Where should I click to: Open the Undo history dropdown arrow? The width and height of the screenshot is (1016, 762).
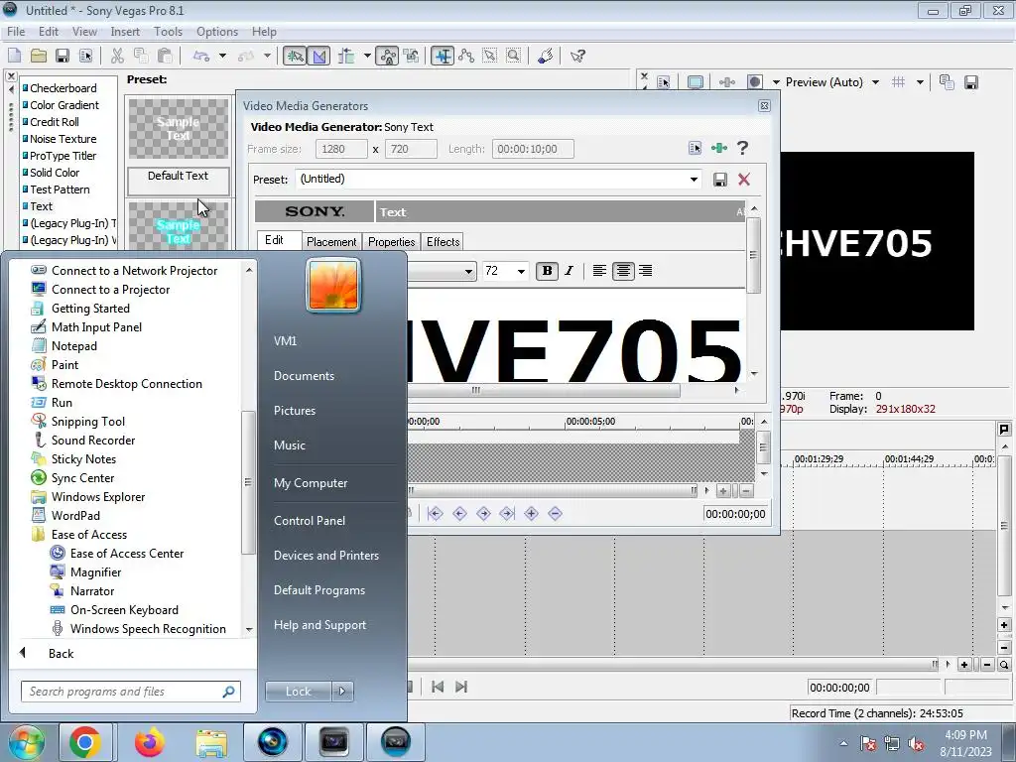(x=222, y=56)
